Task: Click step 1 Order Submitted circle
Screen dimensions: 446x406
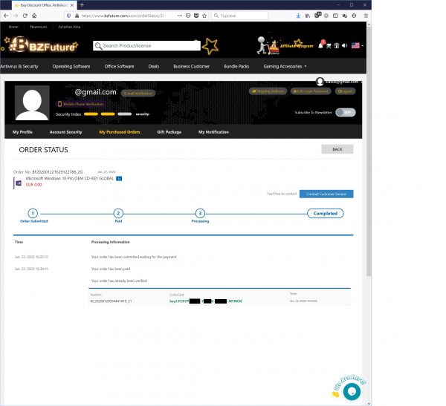Action: pyautogui.click(x=33, y=213)
